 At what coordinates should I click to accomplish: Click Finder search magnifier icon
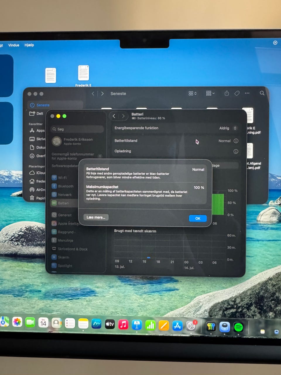(x=262, y=93)
